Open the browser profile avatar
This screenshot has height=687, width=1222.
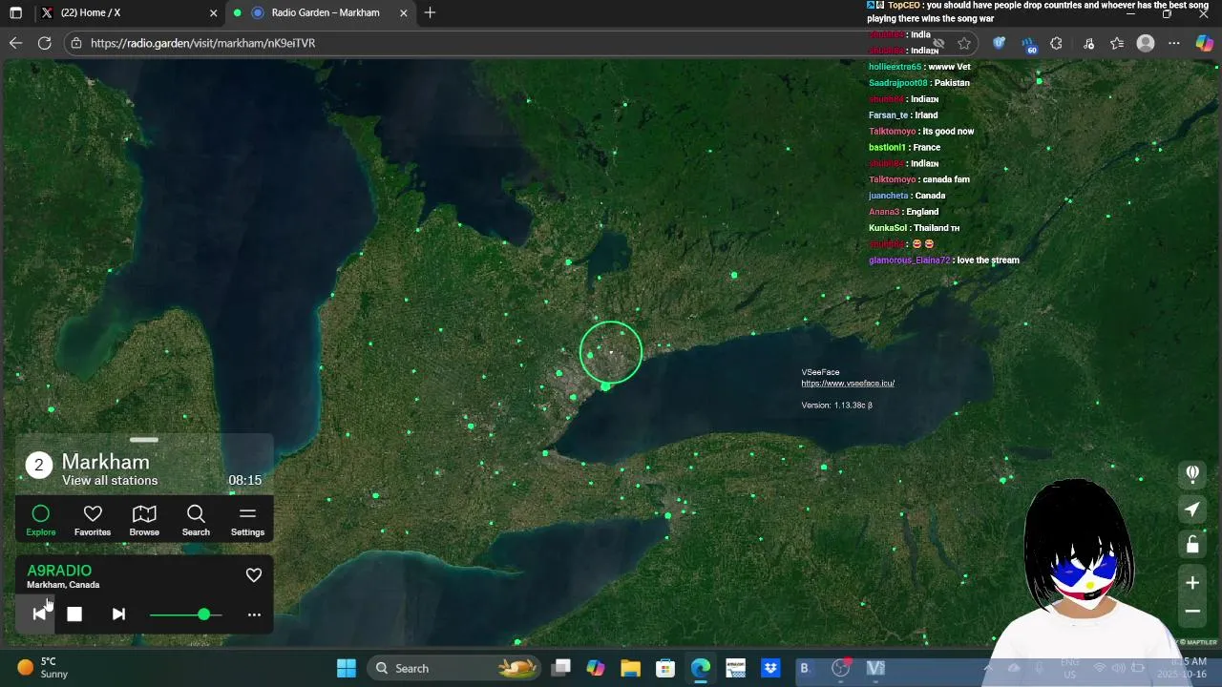(1146, 43)
